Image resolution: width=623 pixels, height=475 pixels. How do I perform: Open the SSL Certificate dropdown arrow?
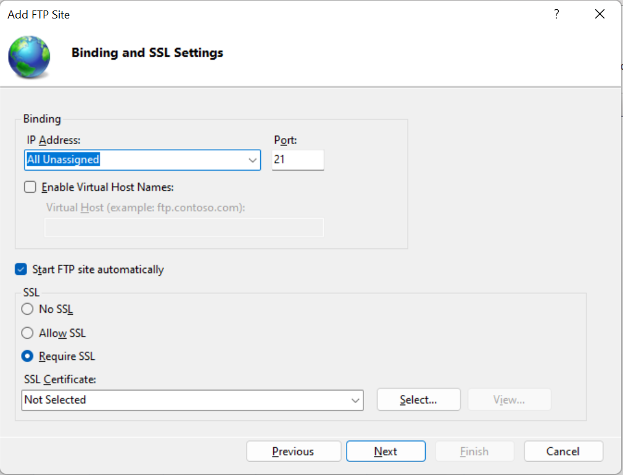tap(355, 400)
